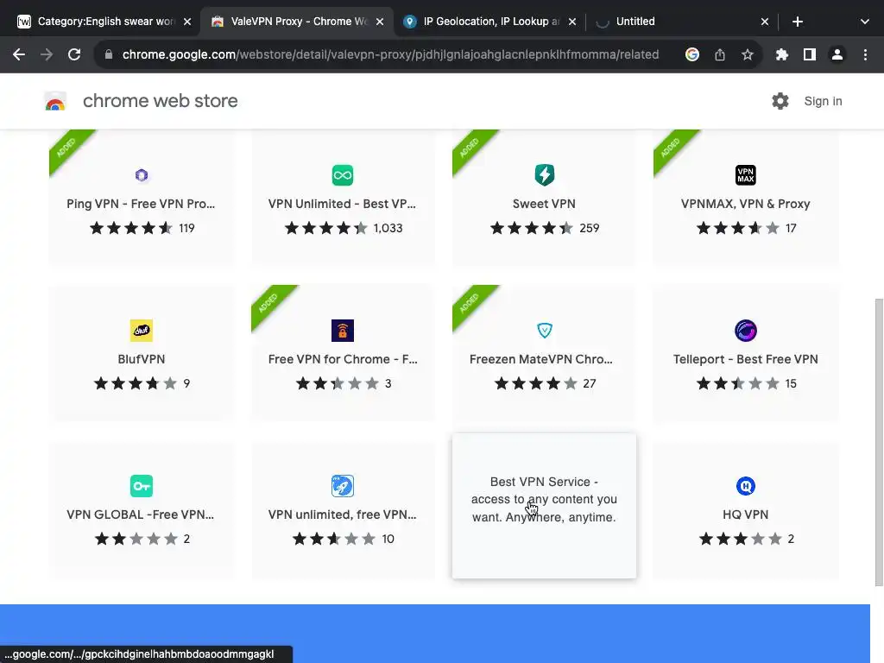Open VPN unlimited, free VPN listing title
Image resolution: width=884 pixels, height=663 pixels.
(342, 515)
